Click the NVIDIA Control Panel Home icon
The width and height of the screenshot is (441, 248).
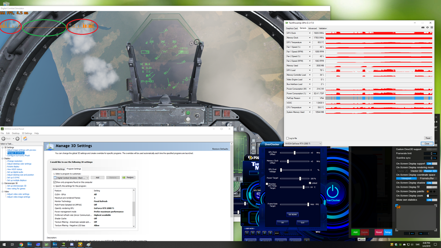click(25, 139)
